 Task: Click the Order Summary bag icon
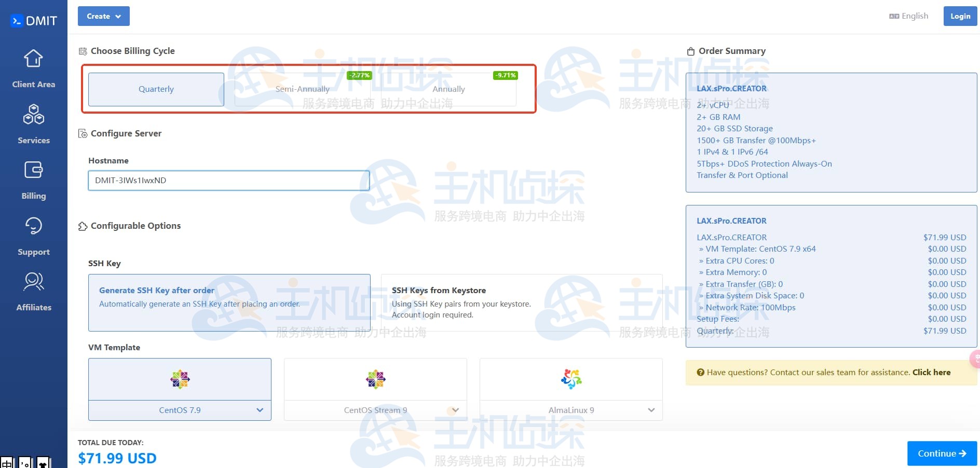point(690,51)
